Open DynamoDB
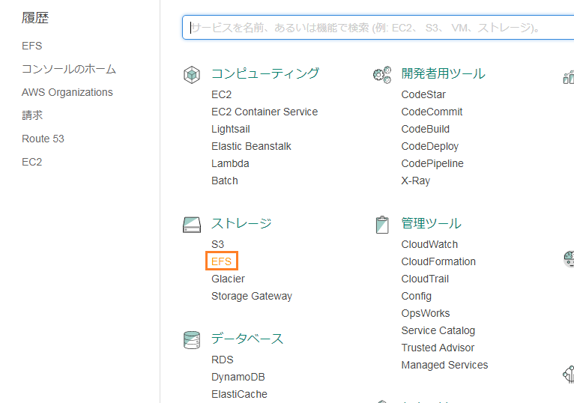The height and width of the screenshot is (403, 574). pos(238,377)
